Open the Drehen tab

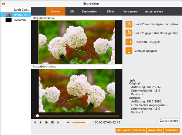tap(56, 12)
